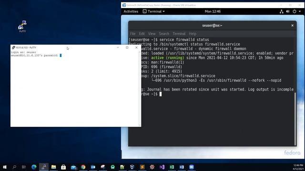Open Excel from the taskbar
This screenshot has height=171, width=305.
[172, 167]
